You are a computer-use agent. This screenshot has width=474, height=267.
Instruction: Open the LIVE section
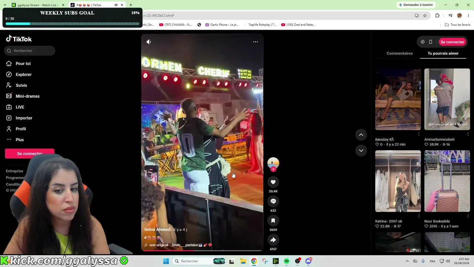[20, 107]
